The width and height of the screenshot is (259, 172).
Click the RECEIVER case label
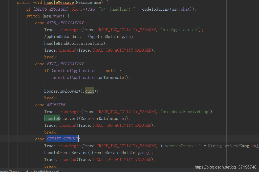point(56,105)
